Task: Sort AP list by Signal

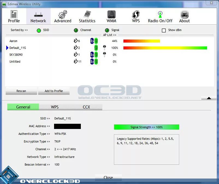Action: point(107,30)
